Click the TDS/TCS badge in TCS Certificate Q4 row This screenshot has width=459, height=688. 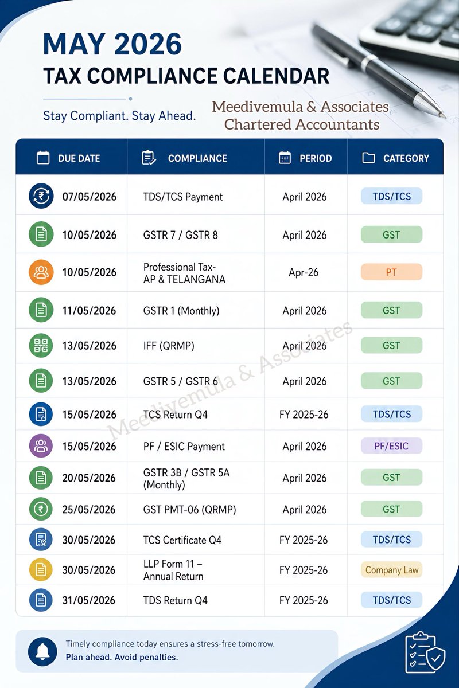coord(391,540)
